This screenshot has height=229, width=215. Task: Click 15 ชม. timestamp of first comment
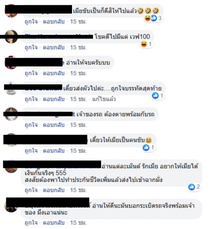(78, 22)
